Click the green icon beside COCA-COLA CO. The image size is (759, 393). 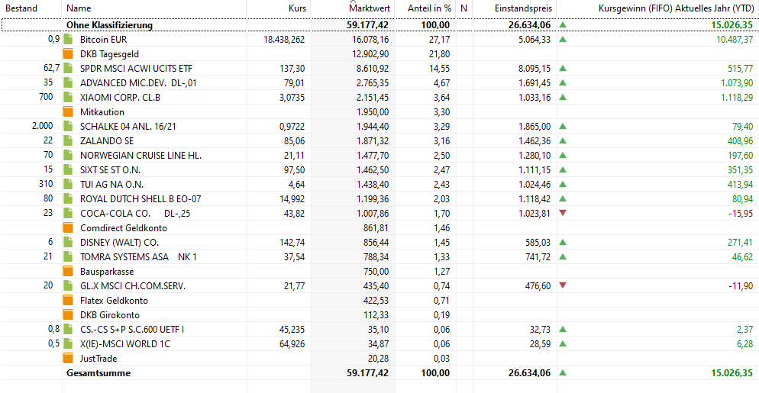click(x=68, y=214)
